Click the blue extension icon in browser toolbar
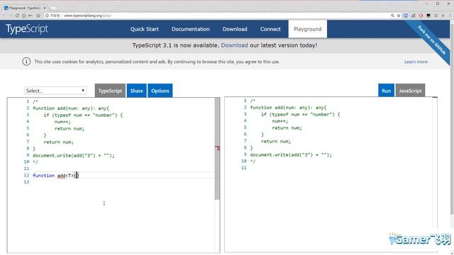This screenshot has width=454, height=255. (406, 16)
